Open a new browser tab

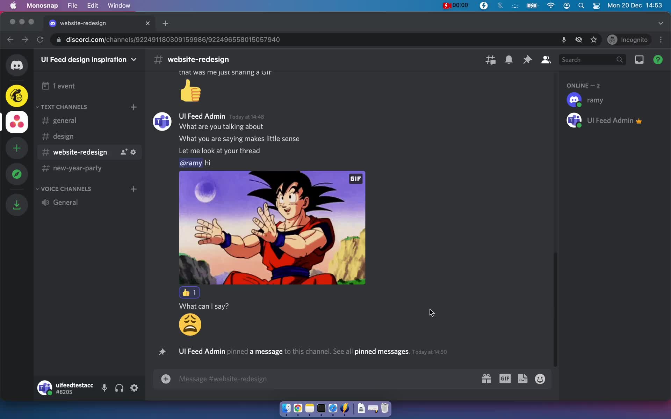click(x=165, y=23)
